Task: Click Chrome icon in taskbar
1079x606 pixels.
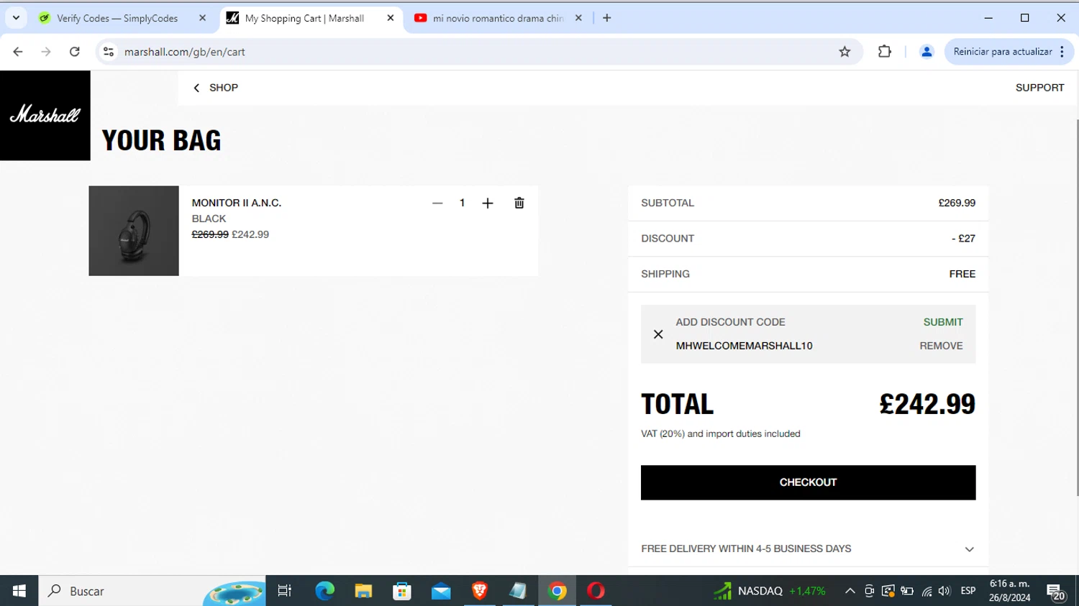Action: coord(557,591)
